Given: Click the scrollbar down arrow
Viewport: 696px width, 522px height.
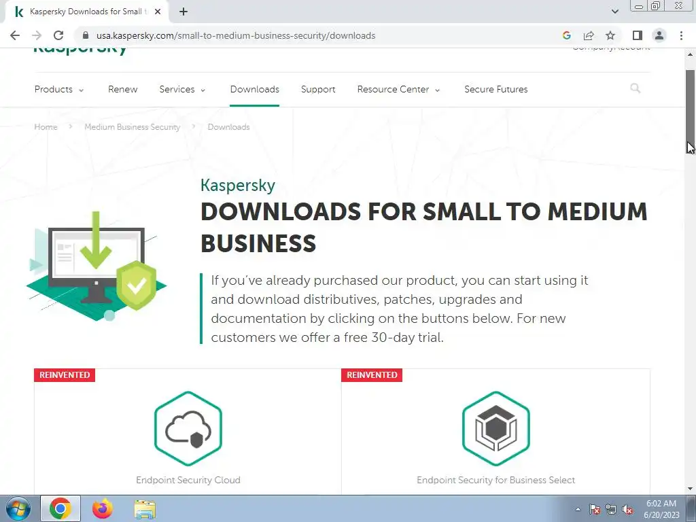Looking at the screenshot, I should (x=690, y=489).
